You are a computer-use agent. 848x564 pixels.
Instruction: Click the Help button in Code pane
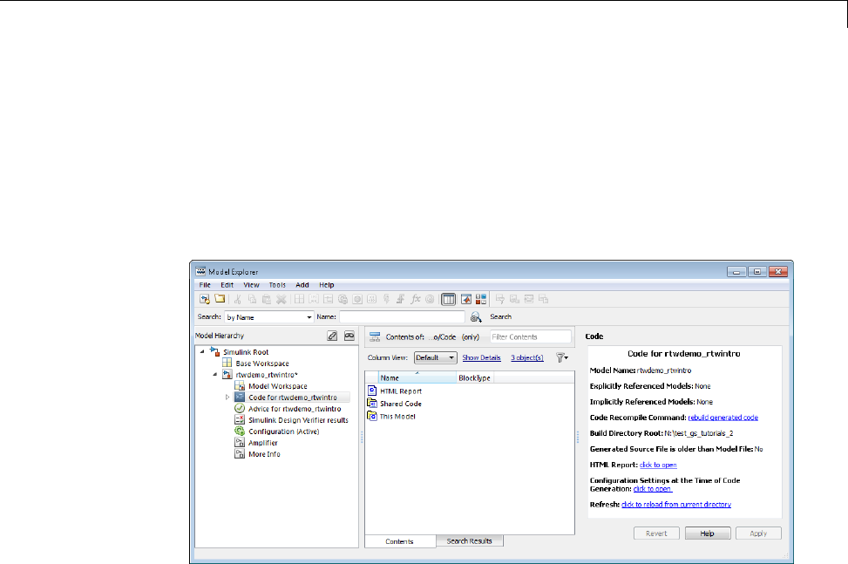(x=708, y=533)
